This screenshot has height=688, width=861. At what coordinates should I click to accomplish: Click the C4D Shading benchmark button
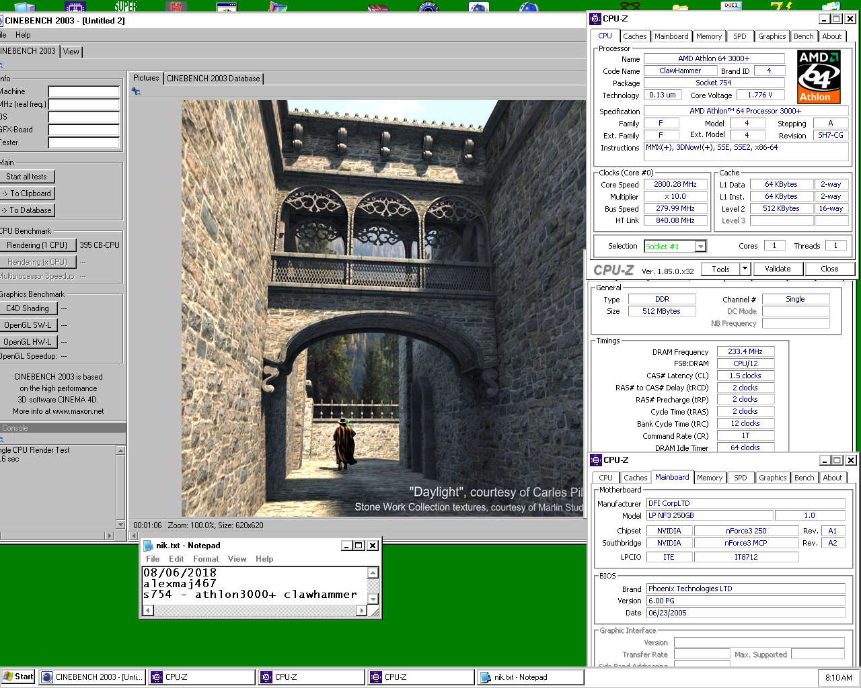[x=28, y=308]
